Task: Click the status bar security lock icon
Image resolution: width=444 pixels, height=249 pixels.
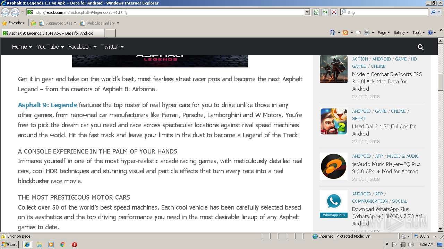Action: click(404, 236)
